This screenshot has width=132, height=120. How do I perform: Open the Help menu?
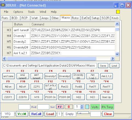[x=54, y=12]
